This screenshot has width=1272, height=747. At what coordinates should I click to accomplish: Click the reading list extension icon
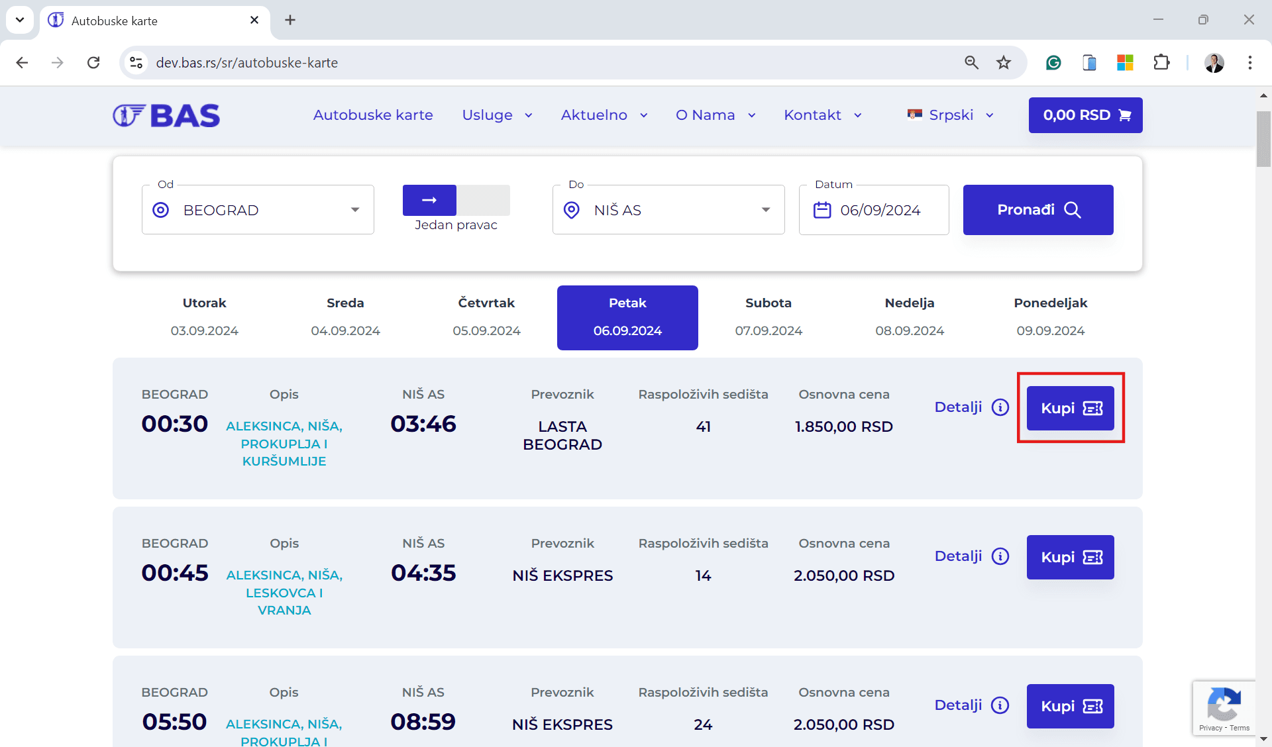(x=1089, y=62)
